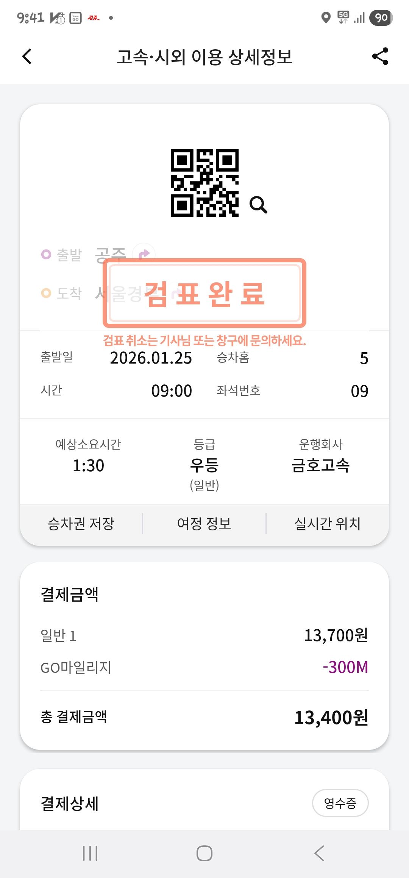Tap the location icon in status bar

[x=326, y=17]
